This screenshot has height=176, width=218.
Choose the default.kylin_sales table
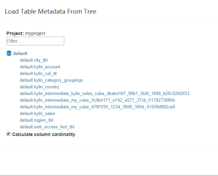[x=37, y=113]
